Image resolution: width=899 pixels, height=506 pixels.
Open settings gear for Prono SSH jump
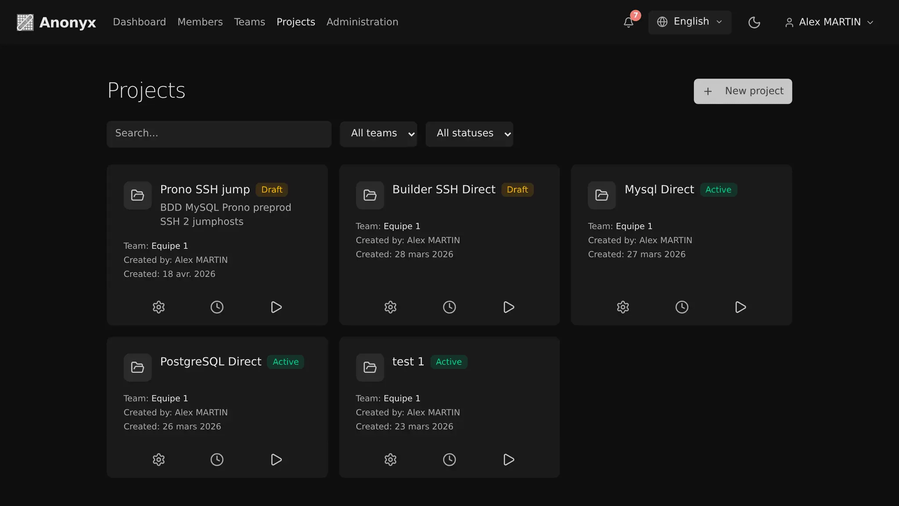click(158, 307)
